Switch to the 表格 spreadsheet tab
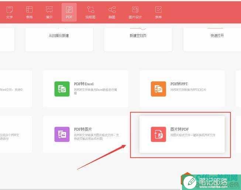241x190 pixels. [29, 13]
